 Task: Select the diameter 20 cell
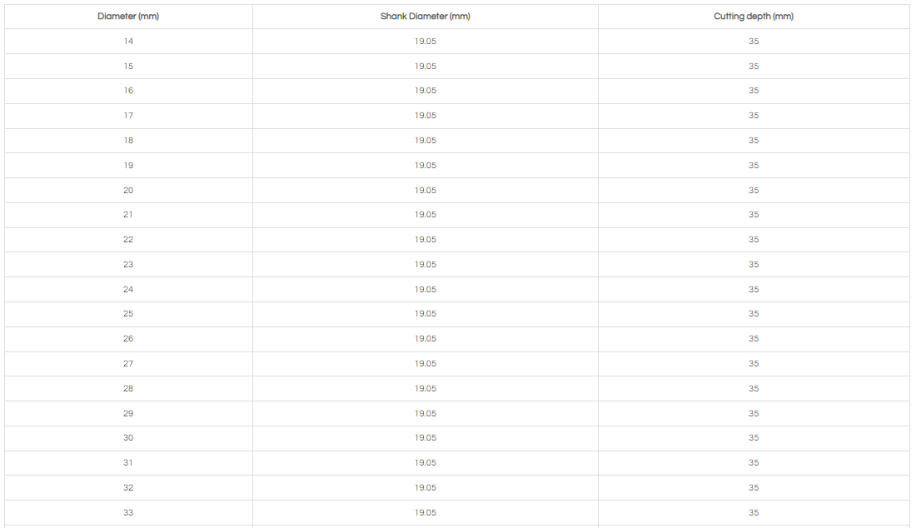tap(128, 191)
